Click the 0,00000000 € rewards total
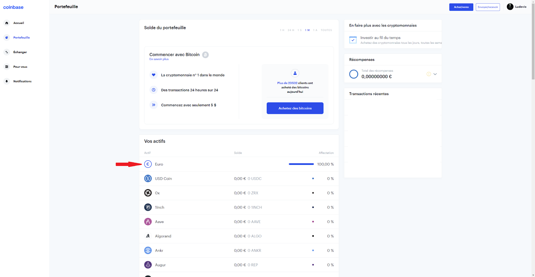 coord(377,76)
